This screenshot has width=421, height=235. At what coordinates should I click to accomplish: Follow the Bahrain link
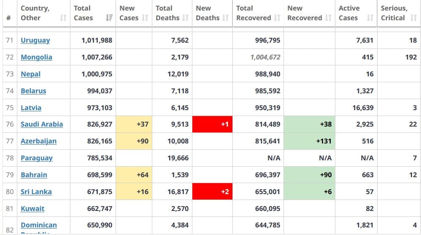click(x=34, y=175)
